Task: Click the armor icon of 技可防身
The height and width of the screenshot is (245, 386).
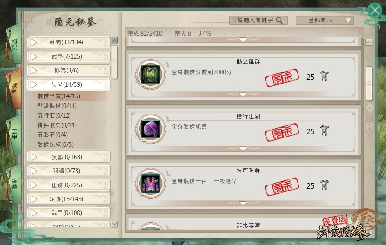Action: [151, 183]
